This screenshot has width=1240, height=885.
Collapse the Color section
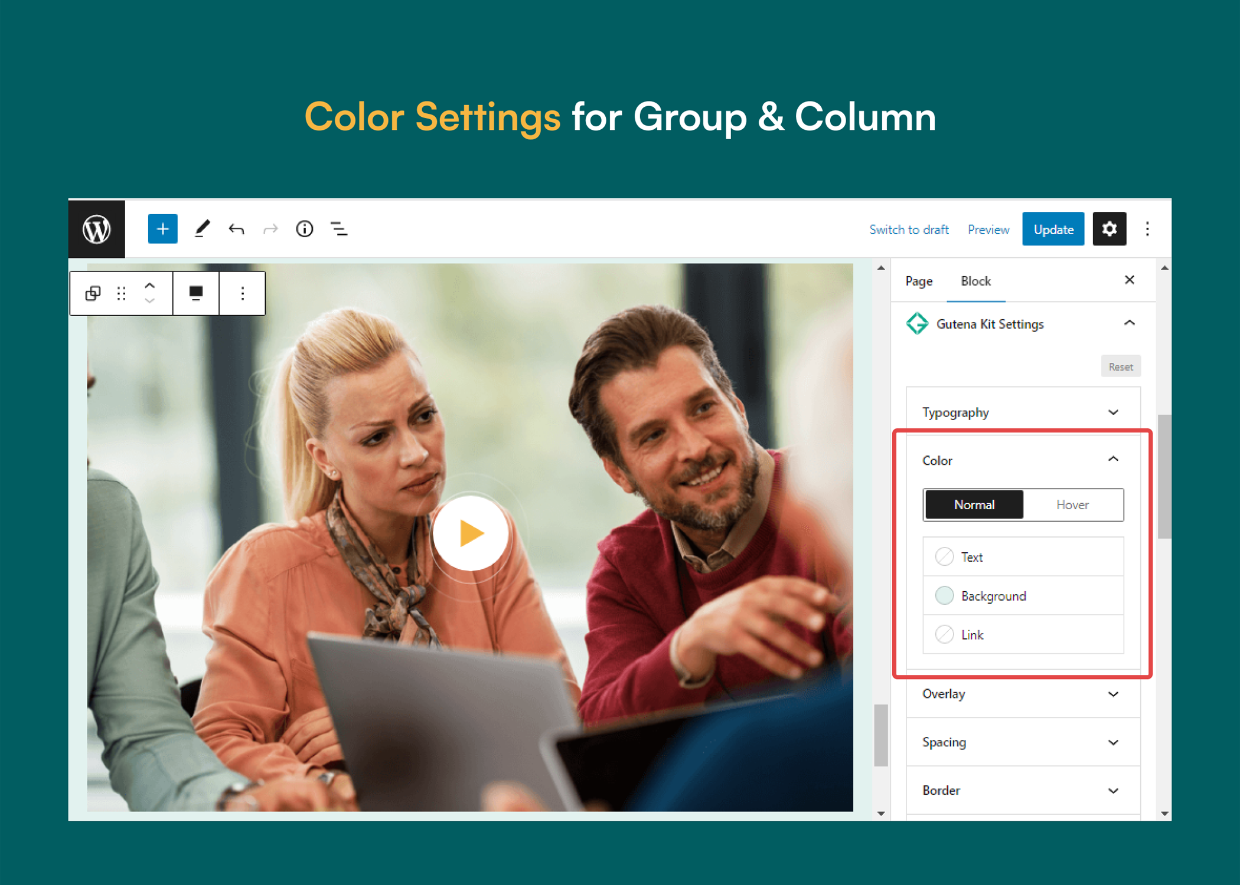[x=1113, y=460]
